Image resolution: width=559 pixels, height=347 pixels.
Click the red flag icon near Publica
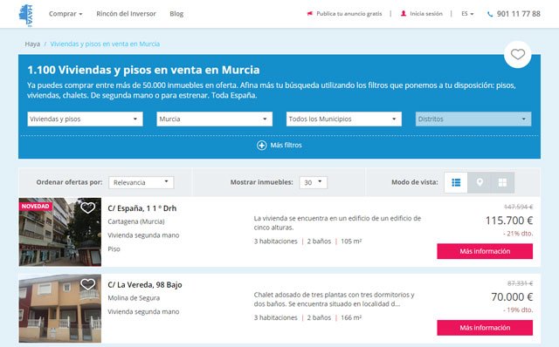(x=310, y=14)
